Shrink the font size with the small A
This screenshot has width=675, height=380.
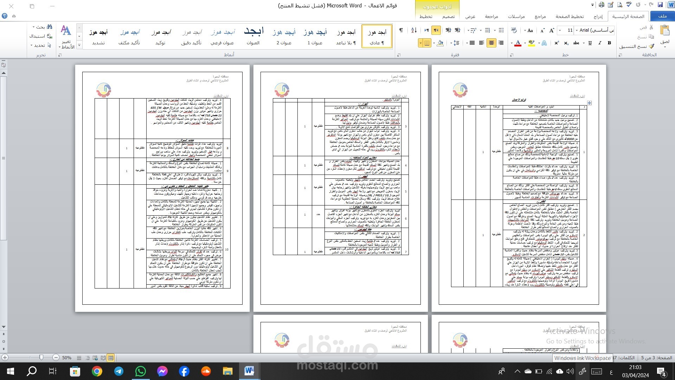(542, 30)
